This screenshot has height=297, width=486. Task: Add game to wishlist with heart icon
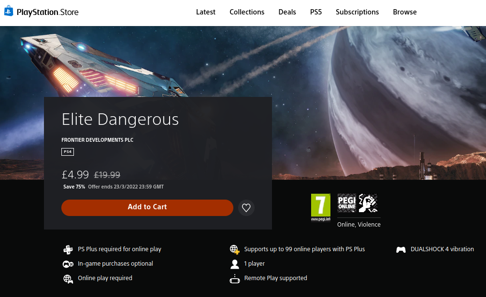246,208
